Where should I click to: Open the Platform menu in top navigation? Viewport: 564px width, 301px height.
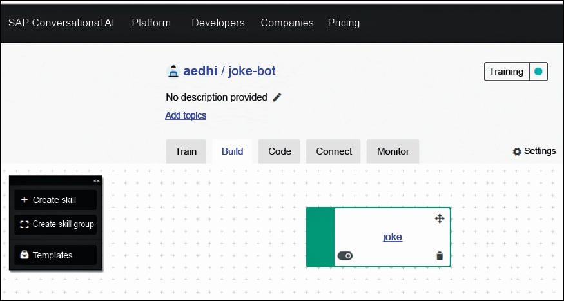point(151,23)
